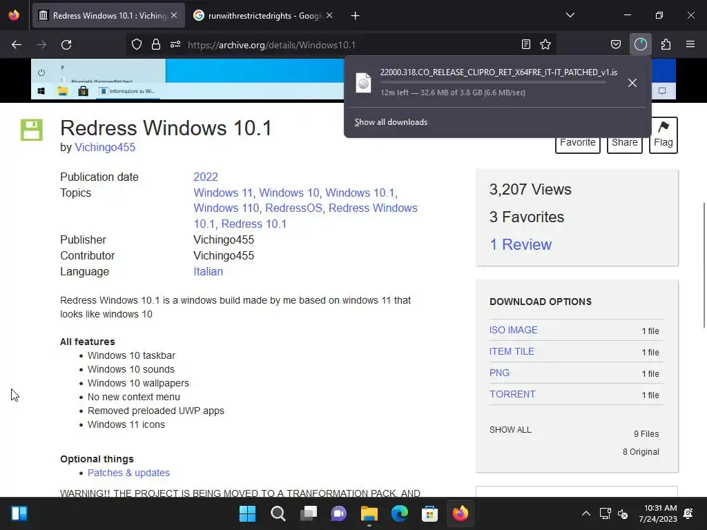This screenshot has width=707, height=530.
Task: Click SHOW ALL files
Action: click(x=510, y=430)
